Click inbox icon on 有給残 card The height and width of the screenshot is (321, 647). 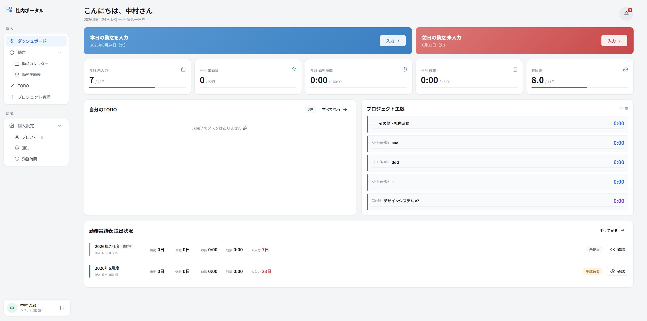click(626, 69)
